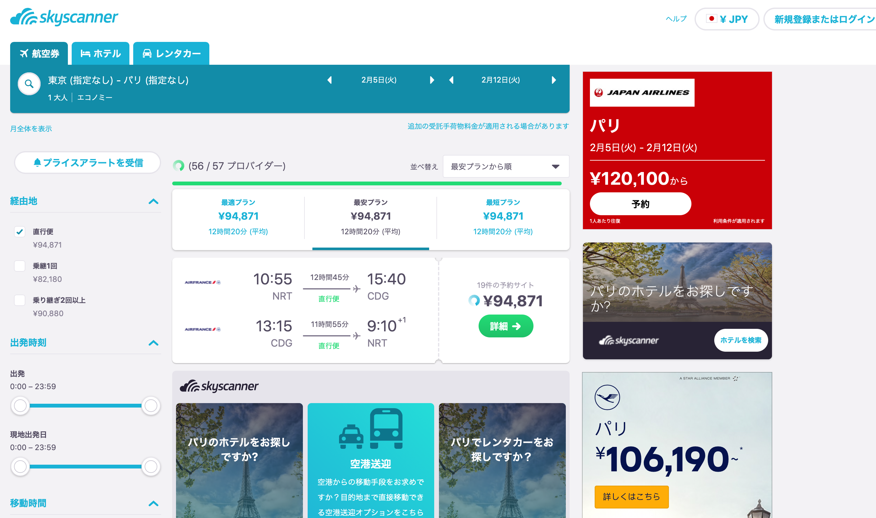
Task: Click the taxi and bus airport transfer icon
Action: click(371, 428)
